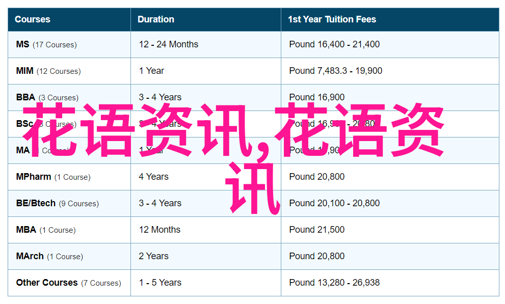Open the BSc course entry

[46, 124]
